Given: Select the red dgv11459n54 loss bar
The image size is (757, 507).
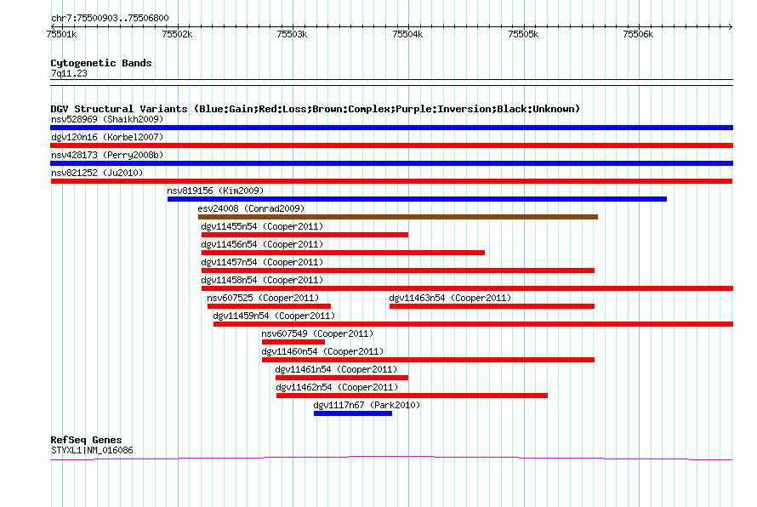Looking at the screenshot, I should click(473, 324).
